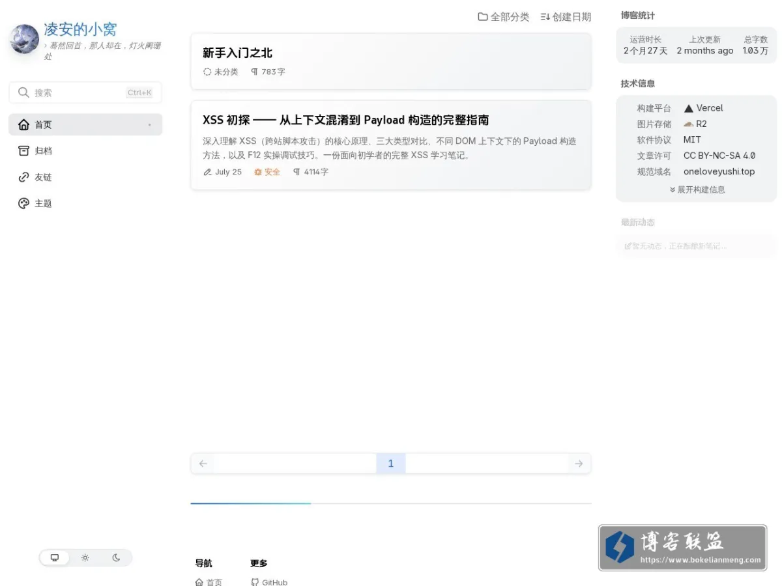Click the blue progress bar under pagination
The image size is (782, 586).
tap(251, 503)
